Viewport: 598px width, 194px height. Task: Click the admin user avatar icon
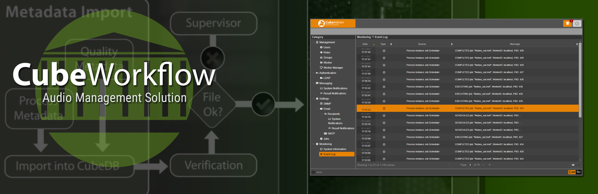coord(313,172)
